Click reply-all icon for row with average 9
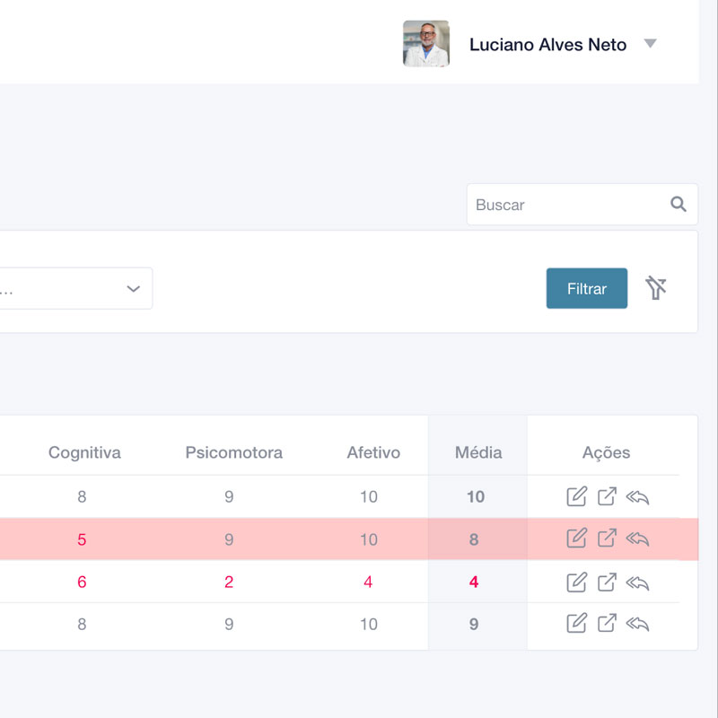 click(x=638, y=623)
